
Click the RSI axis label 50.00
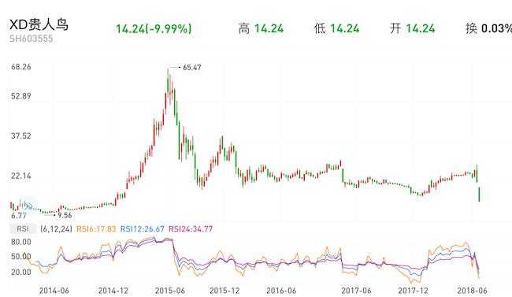(x=21, y=257)
